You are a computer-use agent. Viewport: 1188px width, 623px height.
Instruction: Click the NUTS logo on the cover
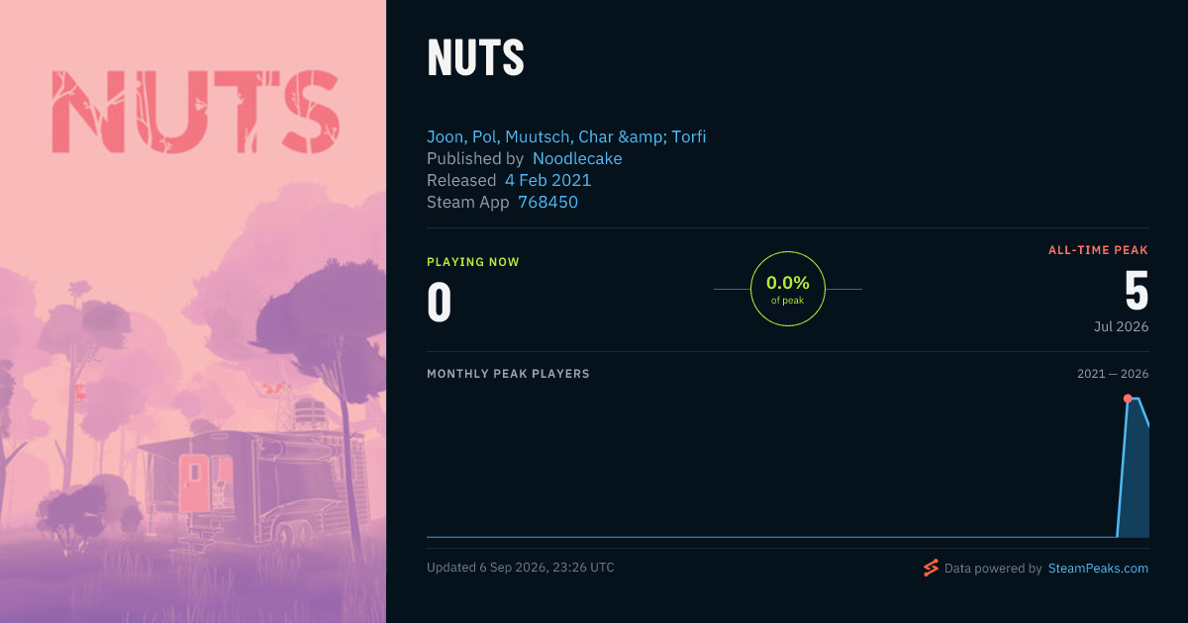[195, 110]
